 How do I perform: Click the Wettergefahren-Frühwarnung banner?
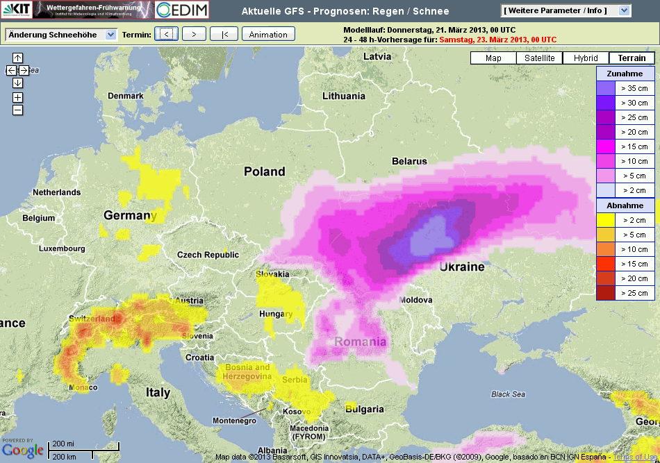(x=92, y=10)
